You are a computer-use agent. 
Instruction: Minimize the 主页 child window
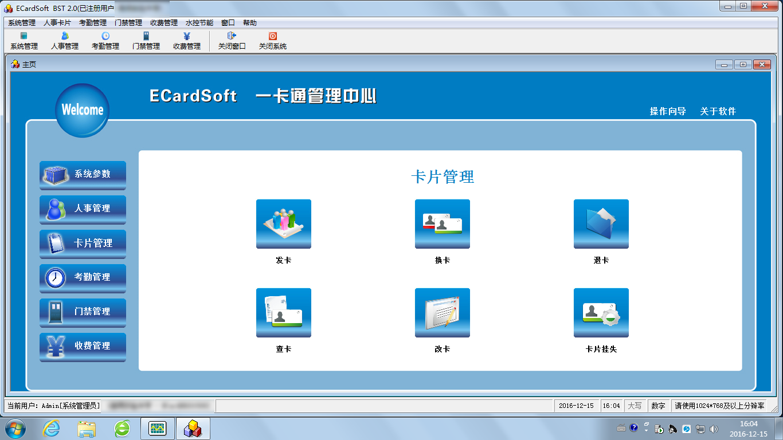click(724, 64)
